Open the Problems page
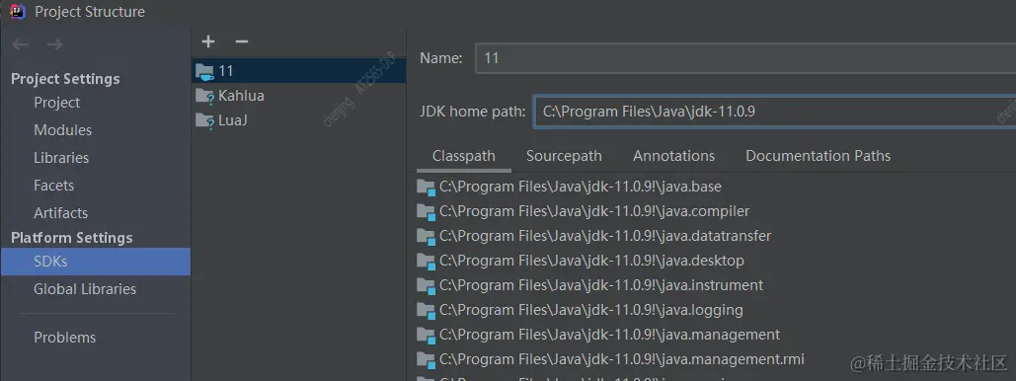This screenshot has width=1016, height=381. 65,338
